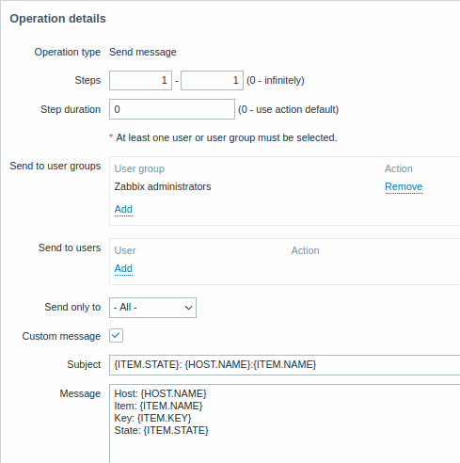Click the Subject text field

coord(284,365)
